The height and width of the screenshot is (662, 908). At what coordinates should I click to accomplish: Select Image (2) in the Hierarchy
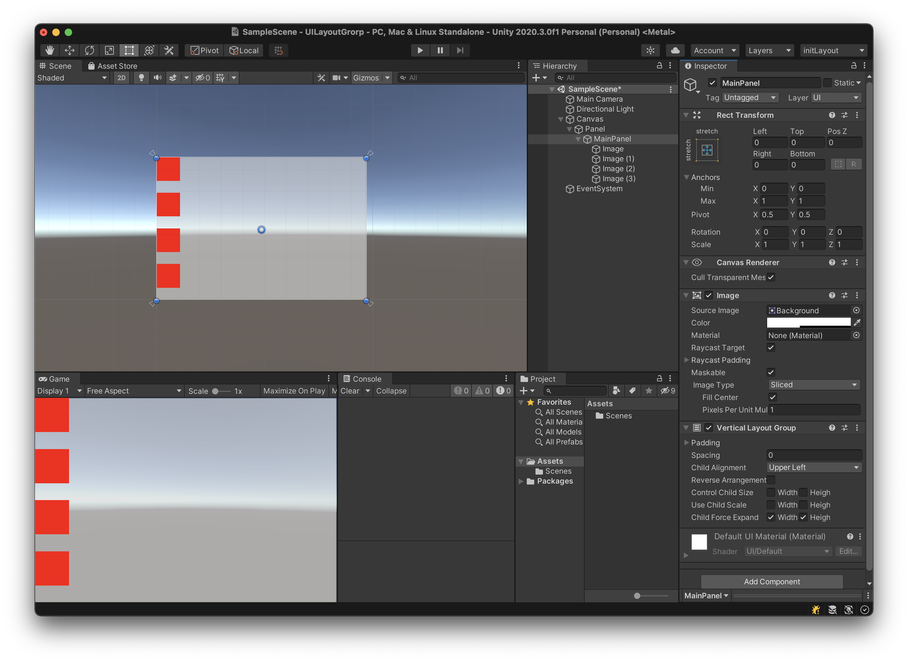618,169
